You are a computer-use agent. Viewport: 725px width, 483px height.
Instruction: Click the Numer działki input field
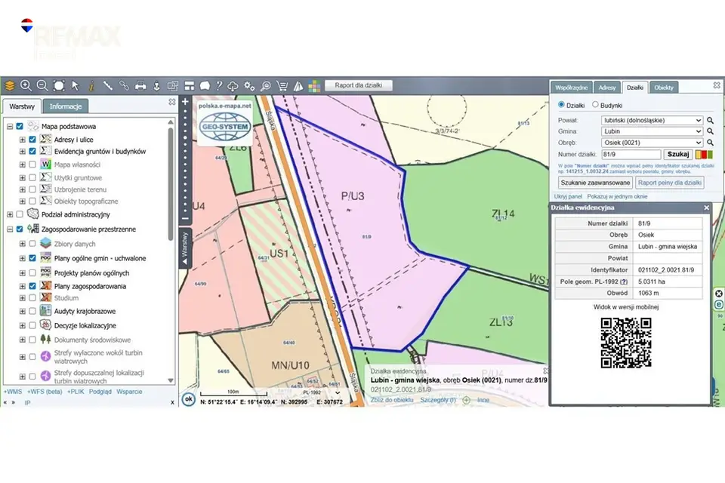(x=631, y=155)
